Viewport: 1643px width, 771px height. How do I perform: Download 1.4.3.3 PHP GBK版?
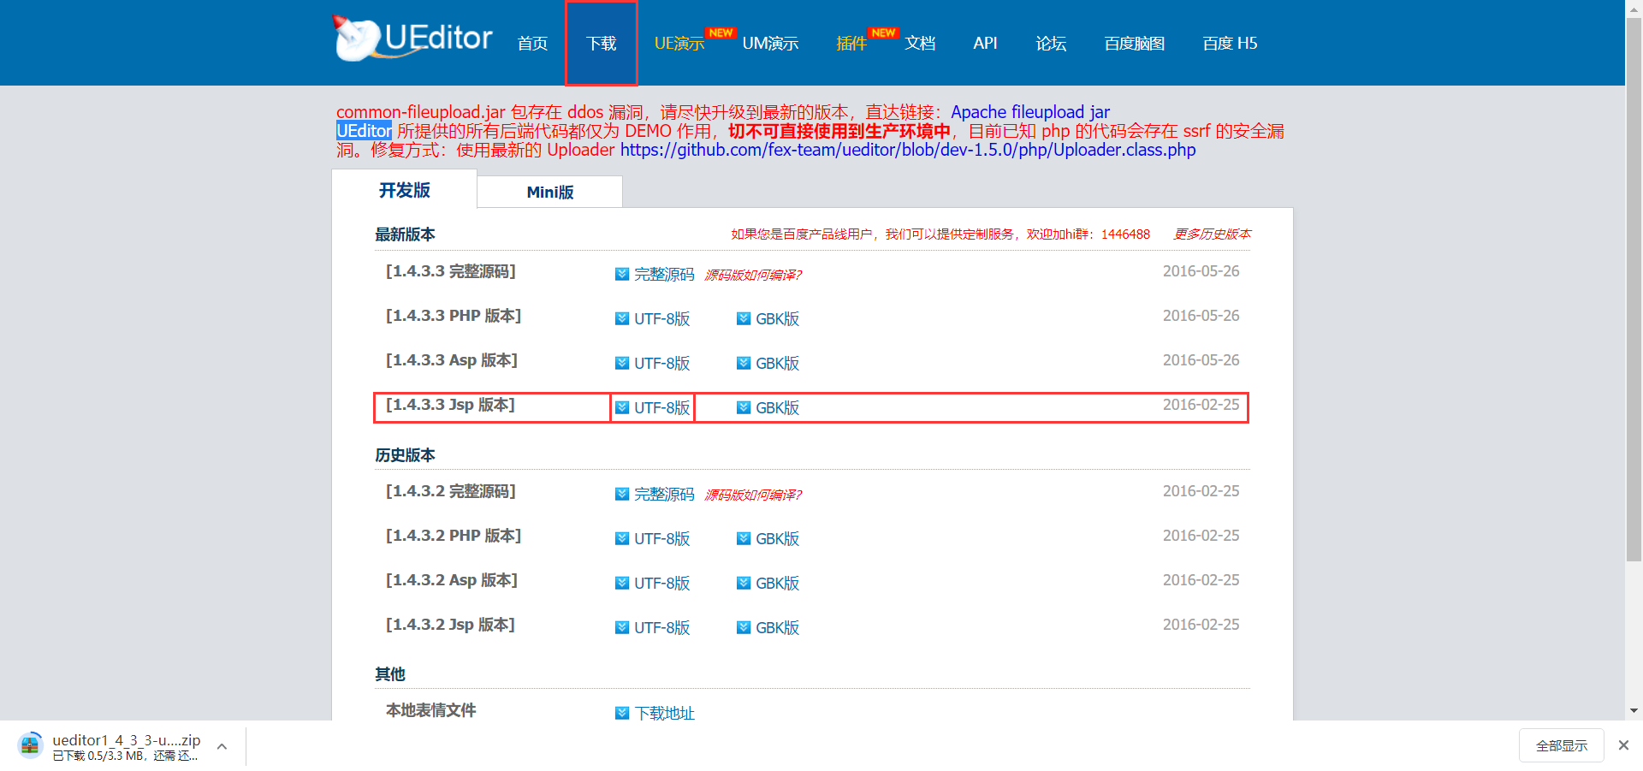[777, 319]
